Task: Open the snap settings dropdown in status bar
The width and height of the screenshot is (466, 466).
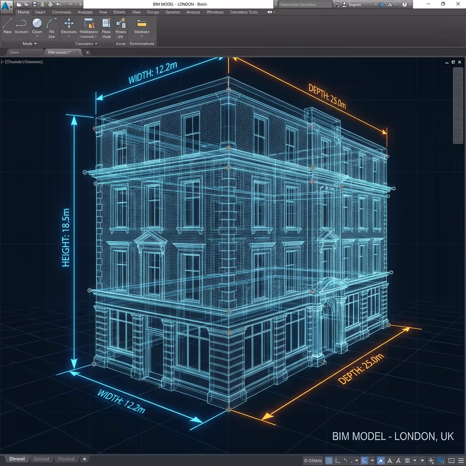Action: click(356, 460)
